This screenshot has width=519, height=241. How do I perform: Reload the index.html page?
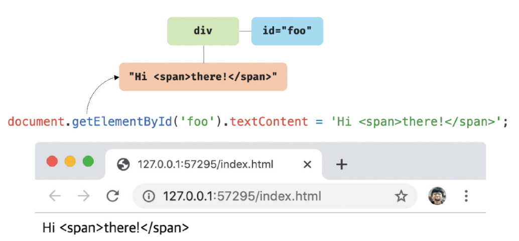pos(113,196)
